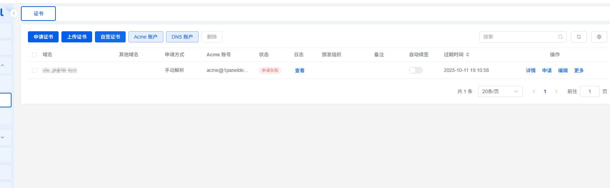Click the refresh icon button

[579, 37]
